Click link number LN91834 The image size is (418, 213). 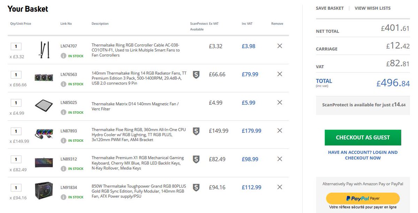pos(69,187)
